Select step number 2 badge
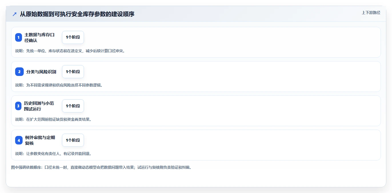Image resolution: width=392 pixels, height=193 pixels. click(x=19, y=72)
